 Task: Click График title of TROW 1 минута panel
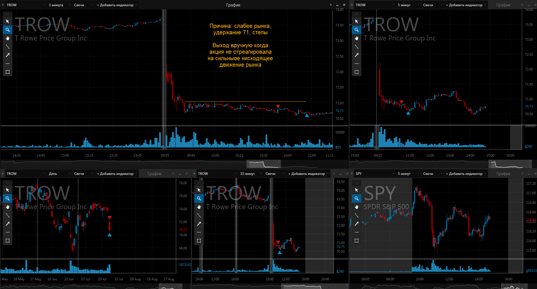(233, 5)
